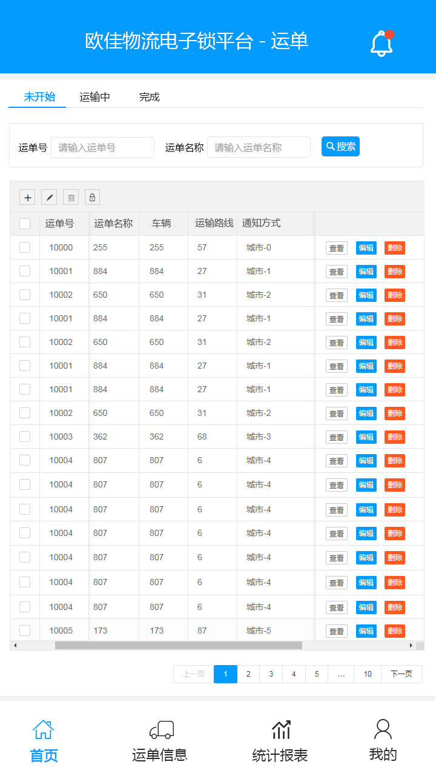View row 10000 with 查看
The width and height of the screenshot is (436, 776).
coord(337,248)
